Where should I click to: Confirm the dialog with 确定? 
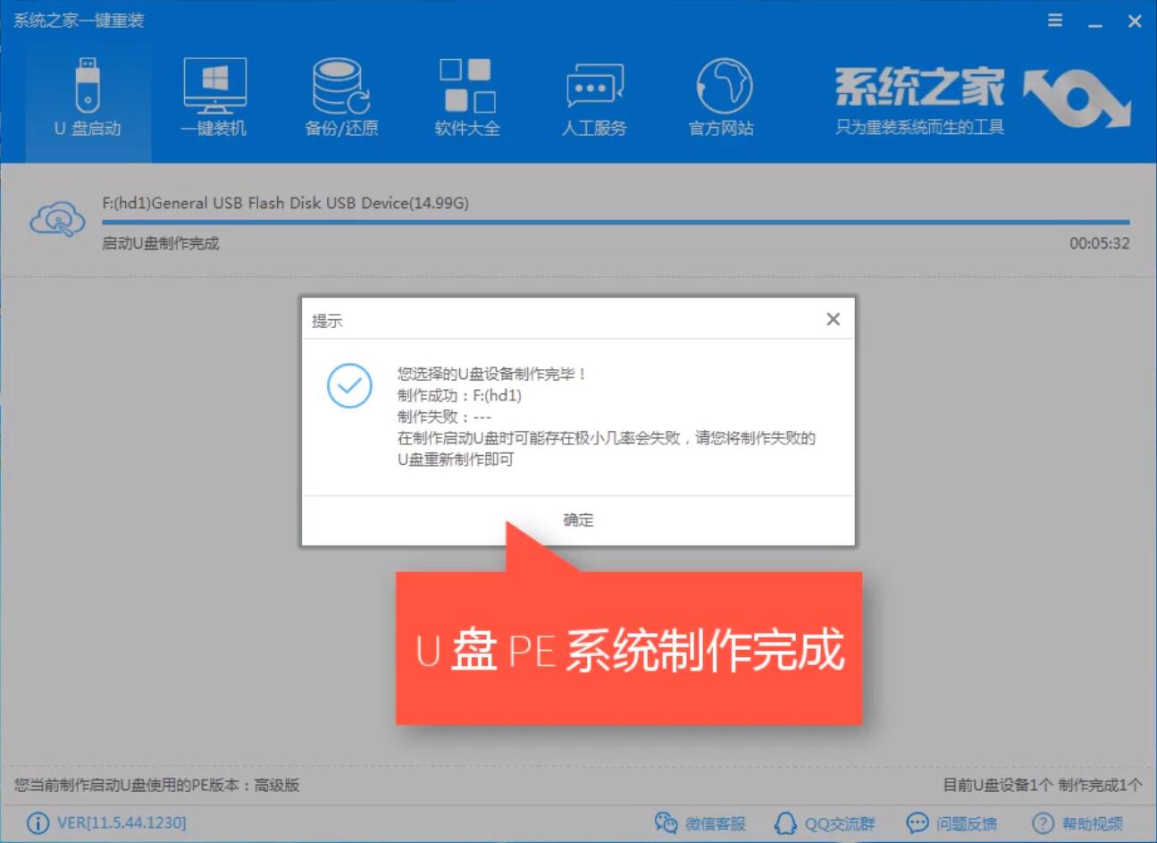coord(577,519)
